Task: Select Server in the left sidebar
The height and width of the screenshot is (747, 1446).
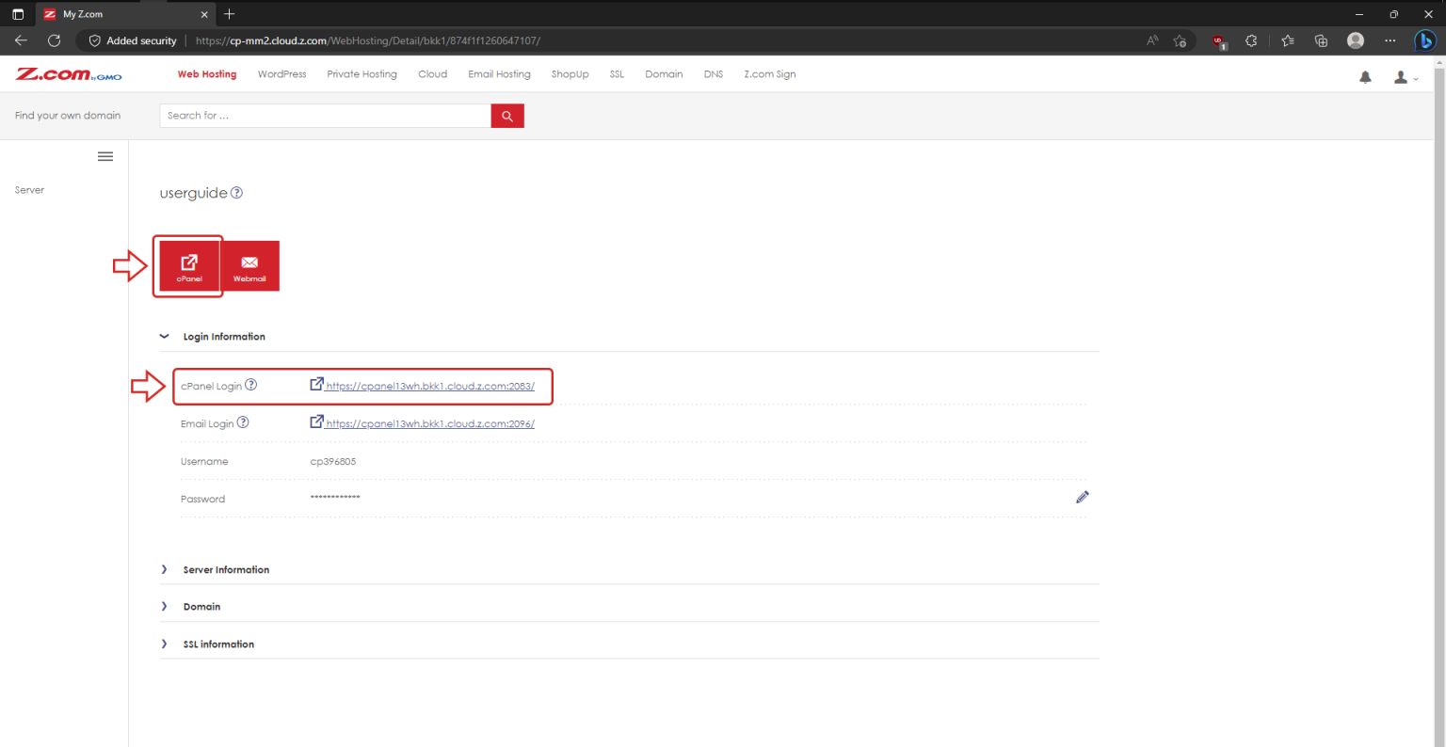Action: click(x=30, y=190)
